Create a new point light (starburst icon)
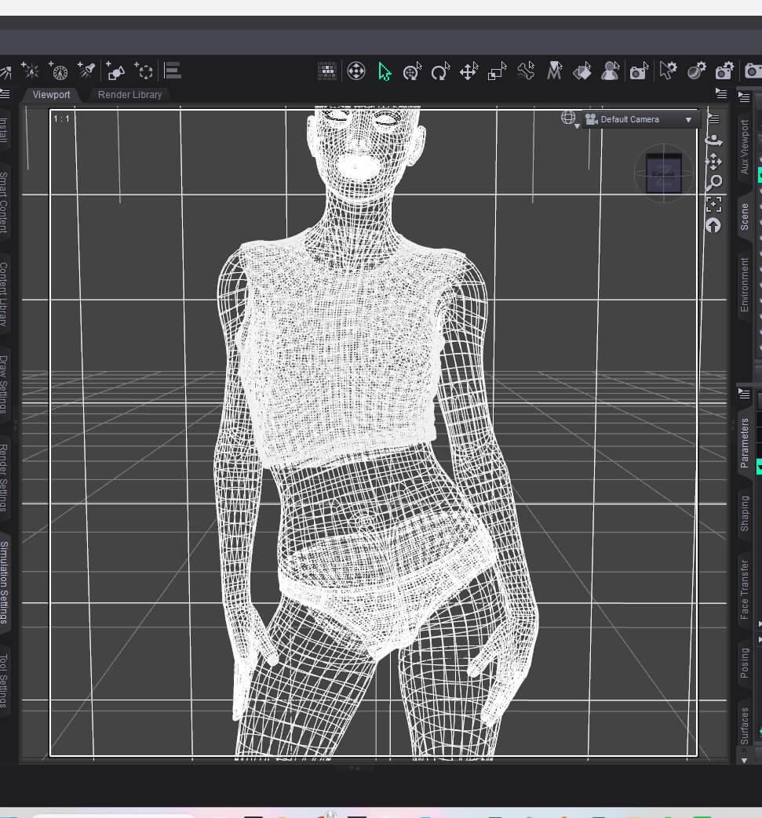This screenshot has height=818, width=762. pyautogui.click(x=31, y=71)
